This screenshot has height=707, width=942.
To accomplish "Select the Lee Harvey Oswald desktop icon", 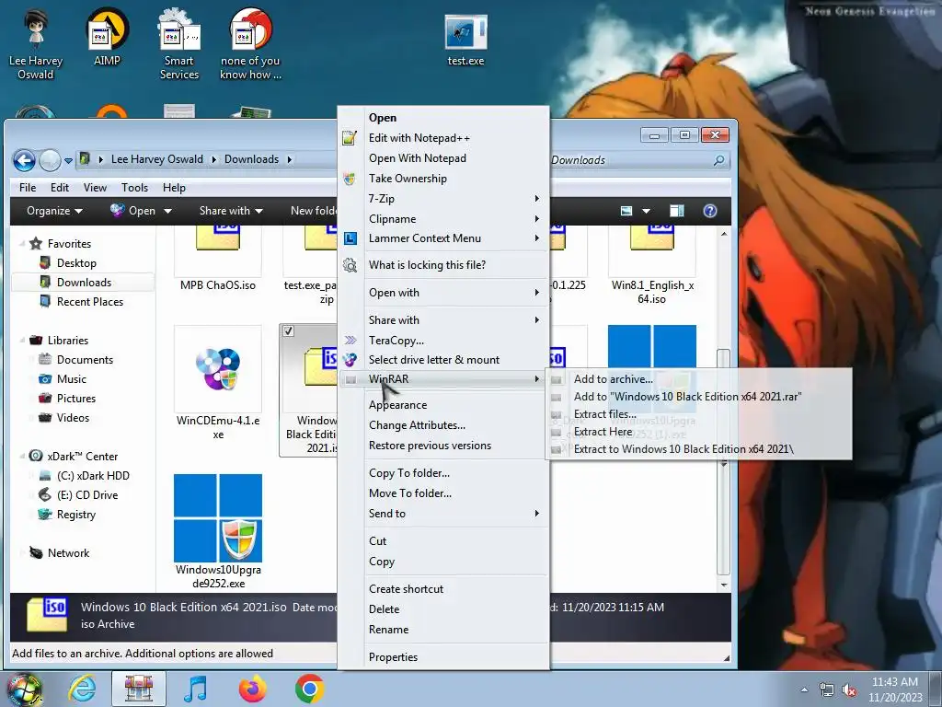I will [x=36, y=43].
